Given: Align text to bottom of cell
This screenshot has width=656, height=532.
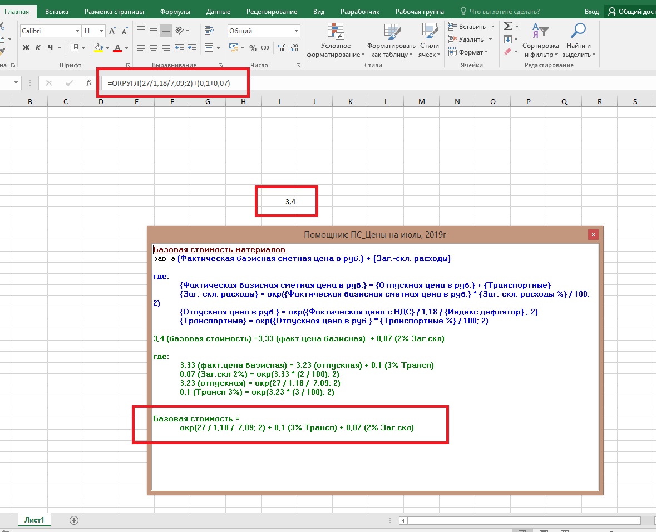Looking at the screenshot, I should pos(166,31).
